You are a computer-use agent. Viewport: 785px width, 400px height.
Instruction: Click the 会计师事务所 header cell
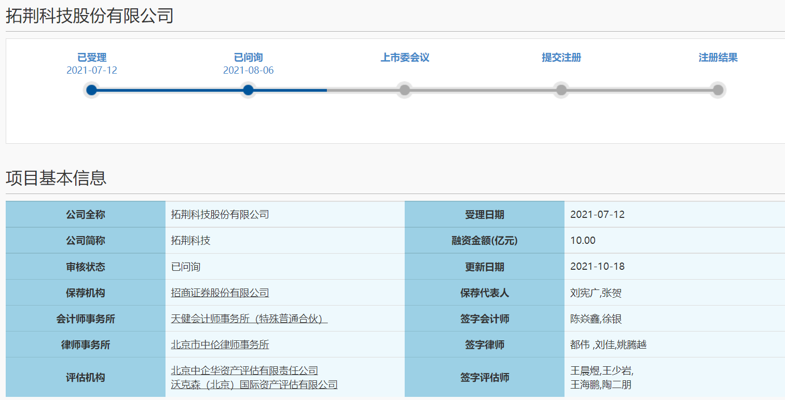86,318
